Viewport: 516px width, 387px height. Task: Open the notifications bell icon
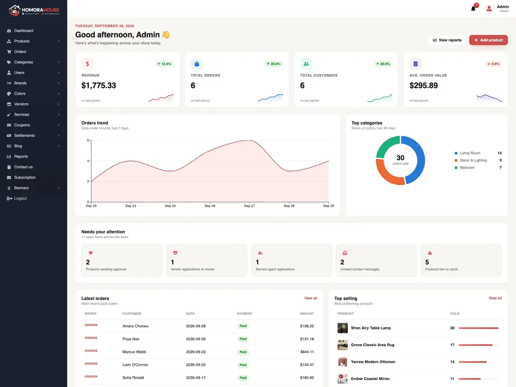point(473,8)
